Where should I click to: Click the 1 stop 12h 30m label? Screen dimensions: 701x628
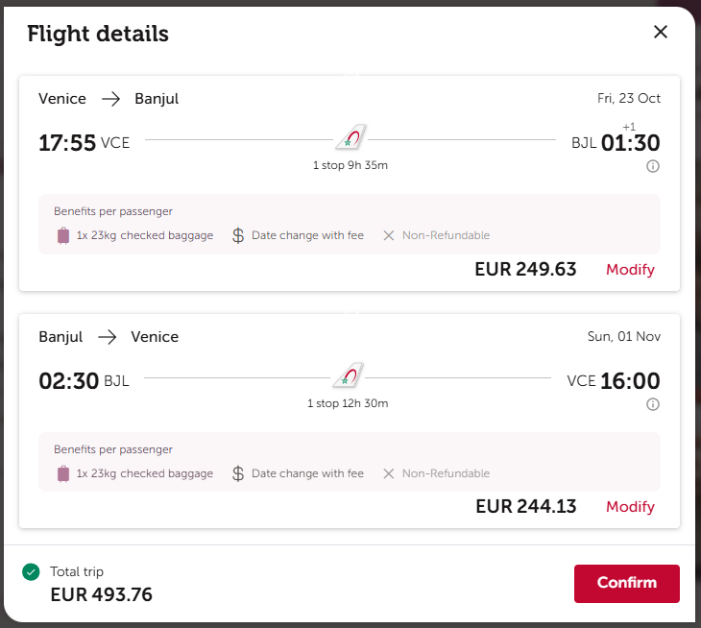coord(348,403)
